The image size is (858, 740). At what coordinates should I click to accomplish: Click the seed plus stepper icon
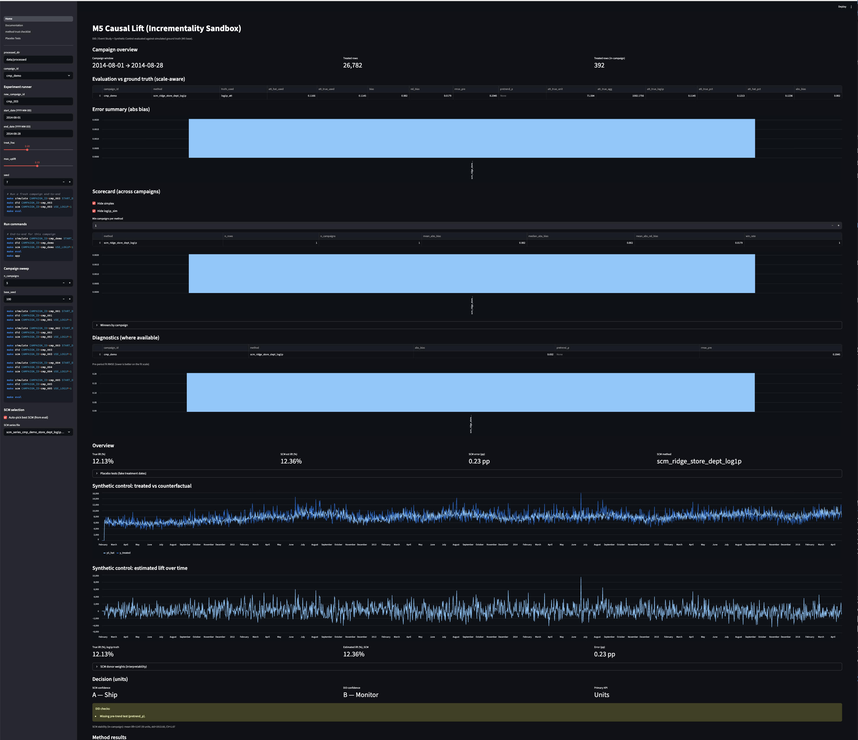tap(70, 182)
